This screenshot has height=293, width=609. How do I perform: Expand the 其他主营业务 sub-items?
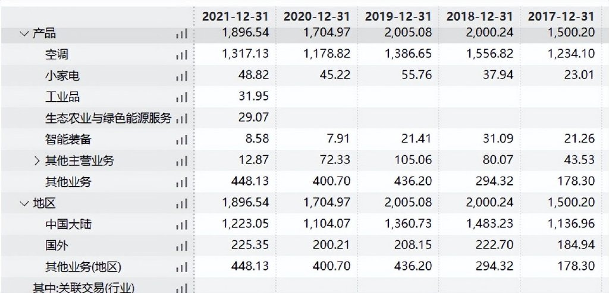(37, 161)
